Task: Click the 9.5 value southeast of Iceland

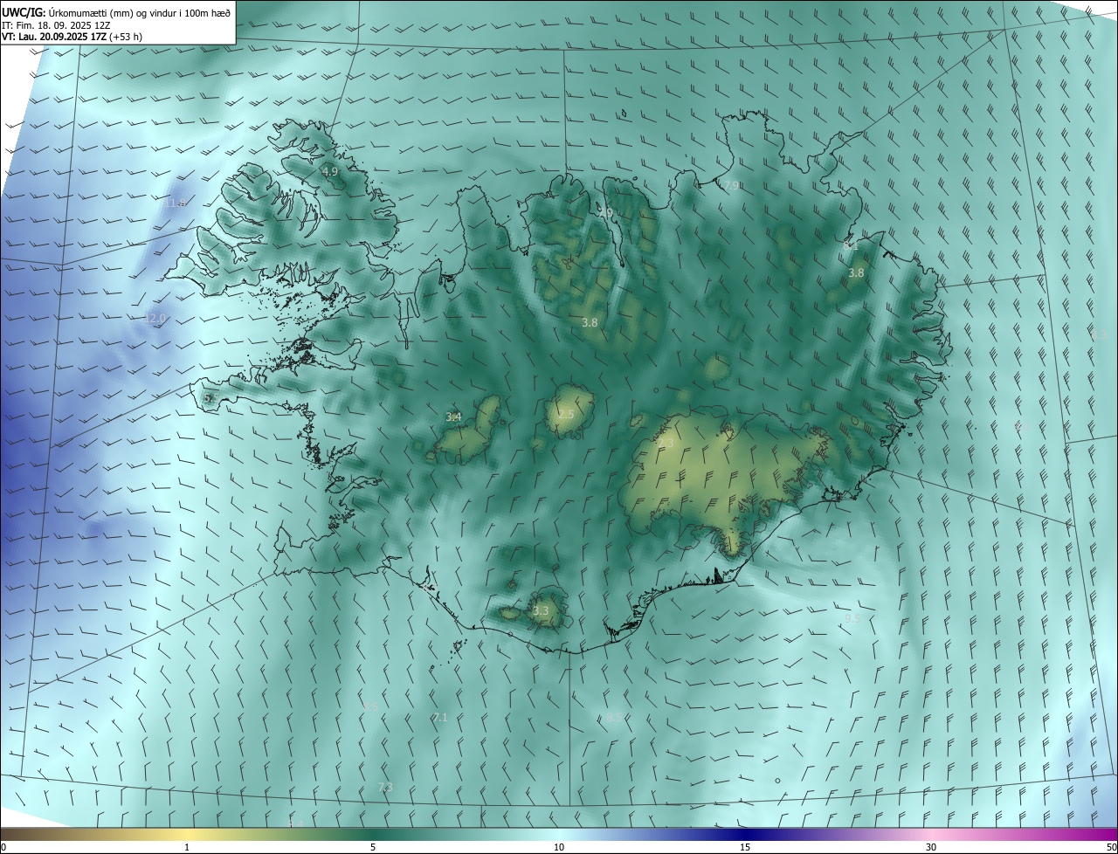Action: pyautogui.click(x=852, y=617)
